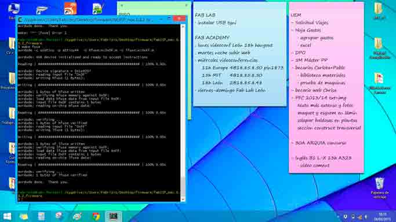
Task: Click the 'viernes-domingo Fab Lab León' line
Action: point(231,90)
